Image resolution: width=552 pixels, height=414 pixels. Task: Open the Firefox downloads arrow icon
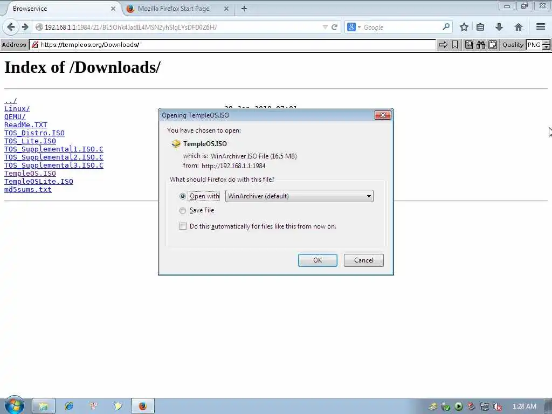[x=499, y=27]
